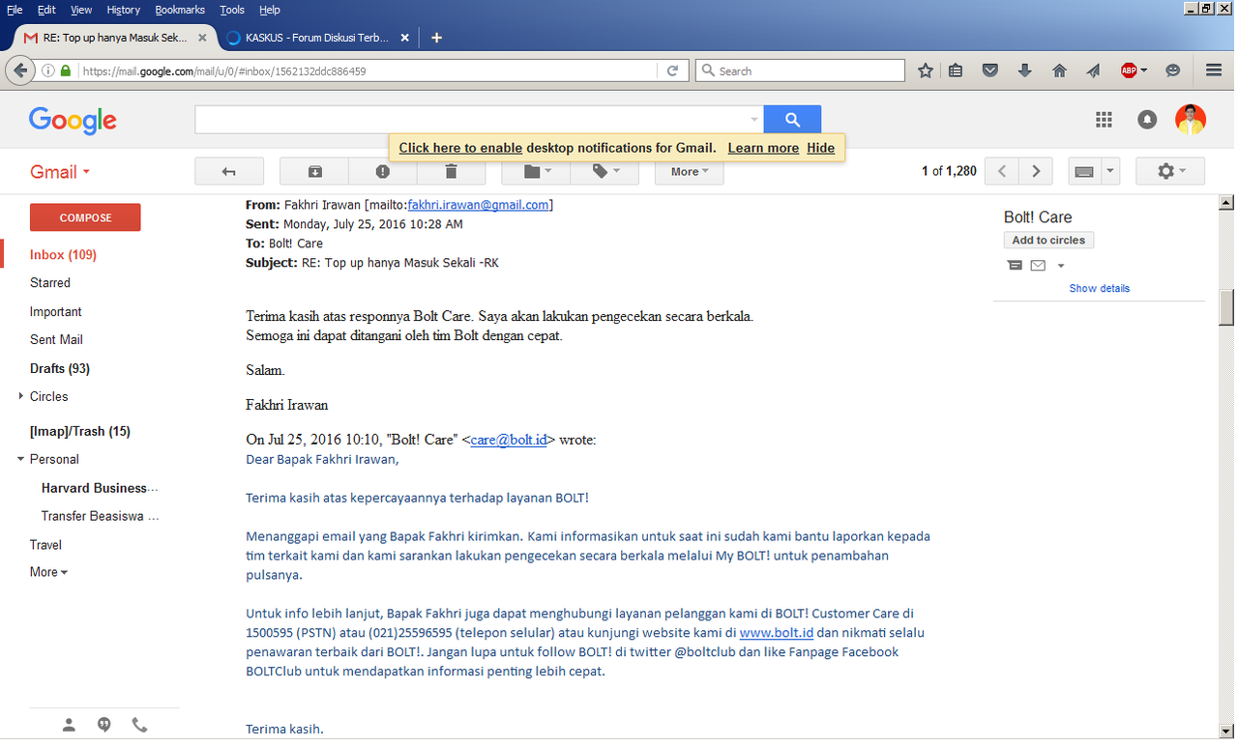Open the Hangouts contacts icon
1238x746 pixels.
click(69, 725)
